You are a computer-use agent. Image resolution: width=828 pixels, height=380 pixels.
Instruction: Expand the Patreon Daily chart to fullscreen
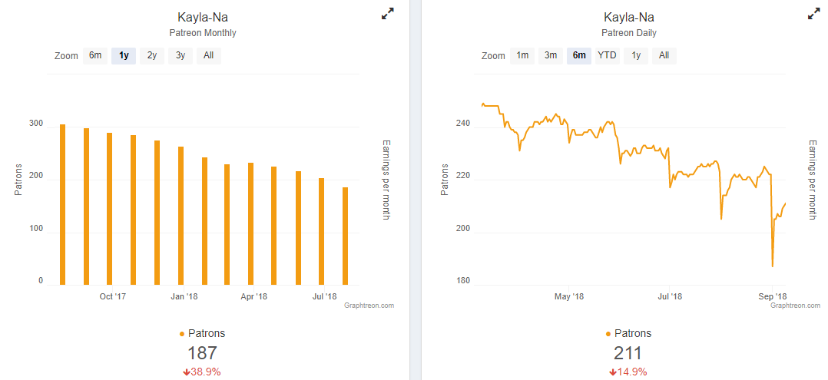pos(814,13)
